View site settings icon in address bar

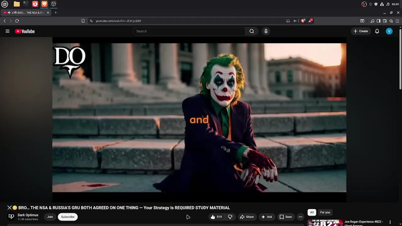tap(91, 21)
